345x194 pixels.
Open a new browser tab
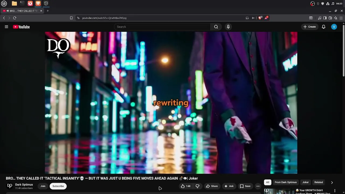48,11
